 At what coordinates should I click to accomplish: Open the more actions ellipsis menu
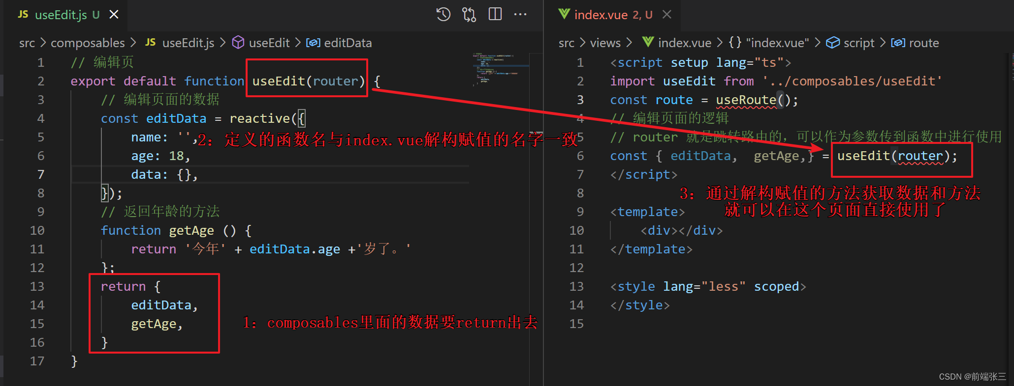tap(520, 14)
